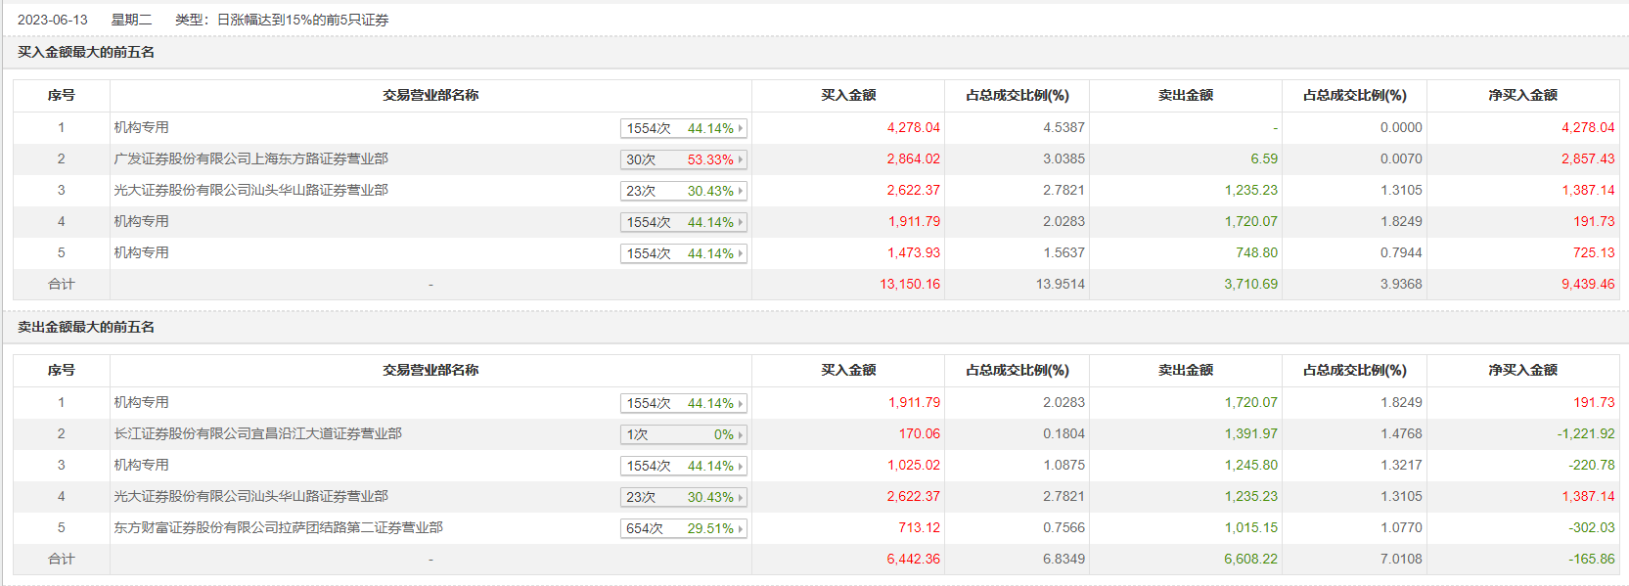Viewport: 1629px width, 586px height.
Task: Click 光大证券汕头华山路 in the bottom sell table
Action: click(x=250, y=496)
